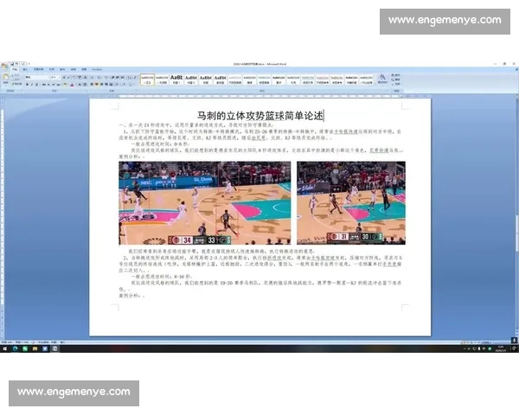
Task: Underline text with the U button
Action: tap(36, 85)
